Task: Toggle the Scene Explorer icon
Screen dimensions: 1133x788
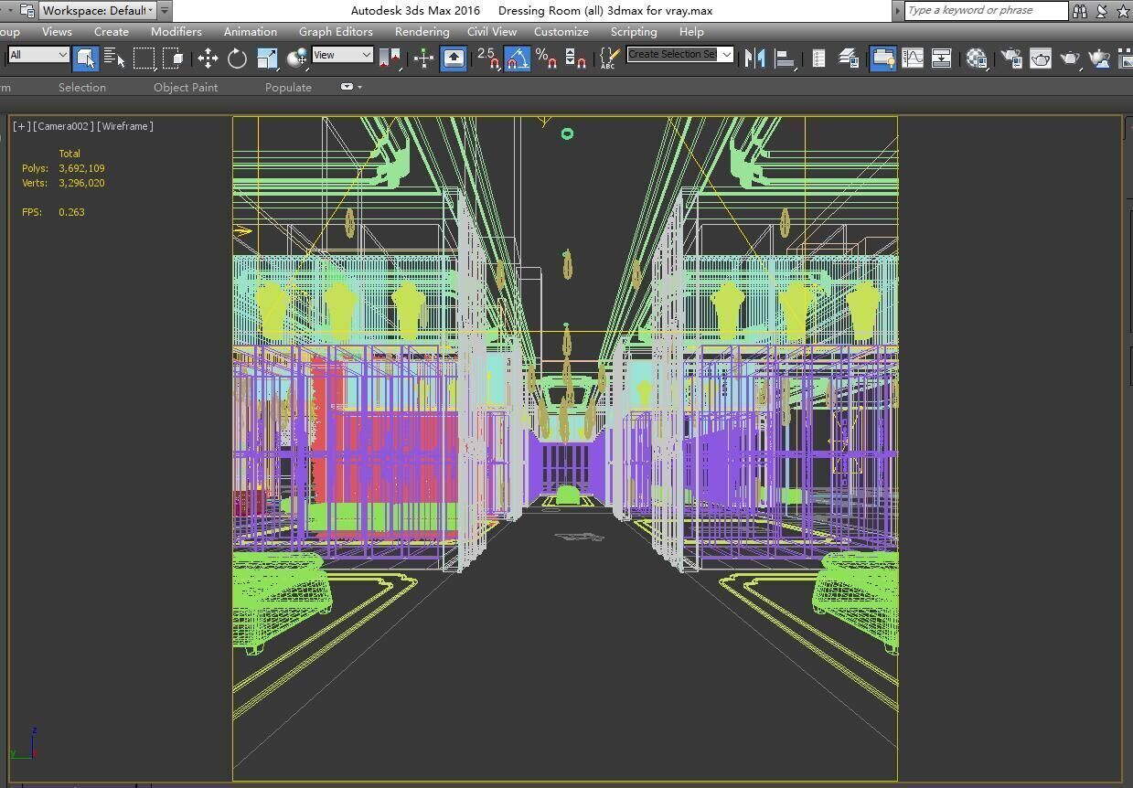Action: point(818,59)
